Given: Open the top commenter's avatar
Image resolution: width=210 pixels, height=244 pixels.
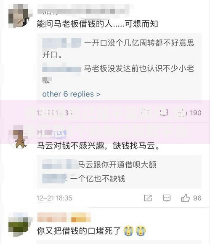Looking at the screenshot, I should tap(19, 16).
